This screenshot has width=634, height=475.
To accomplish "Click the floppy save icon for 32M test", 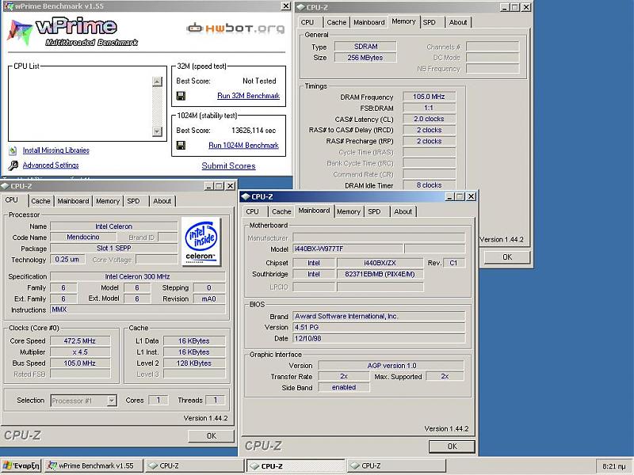I will point(181,96).
